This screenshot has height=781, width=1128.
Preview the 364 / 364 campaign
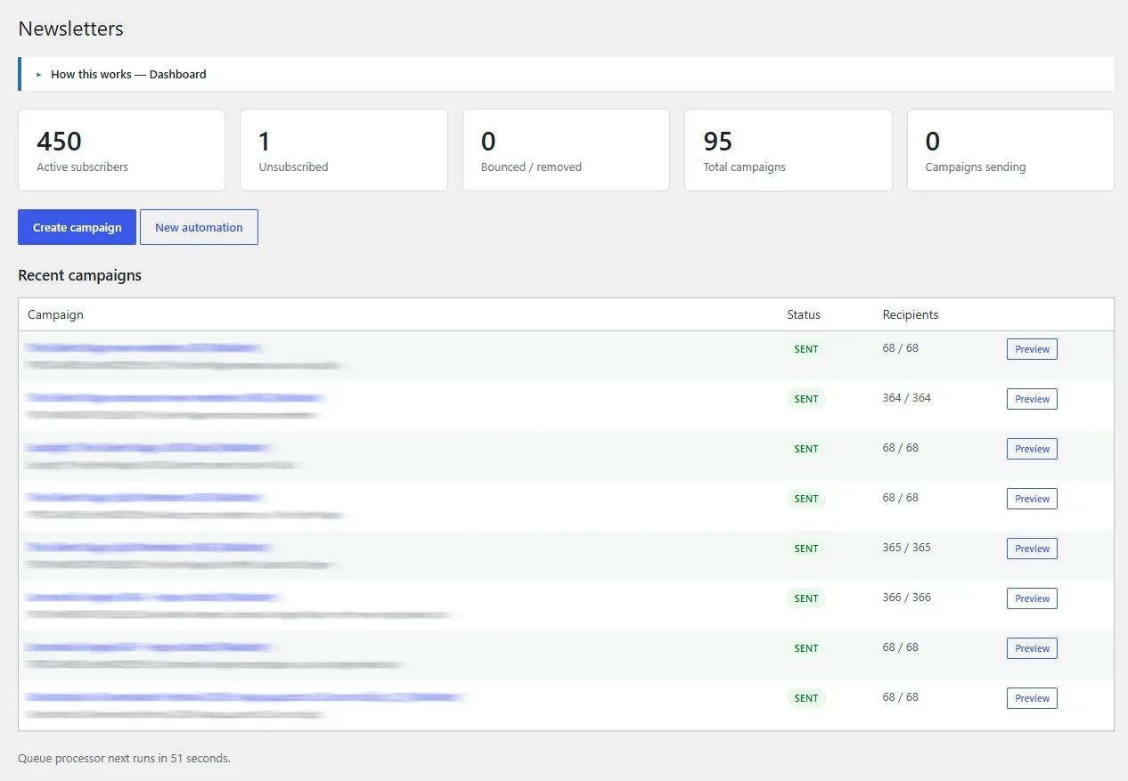point(1032,399)
